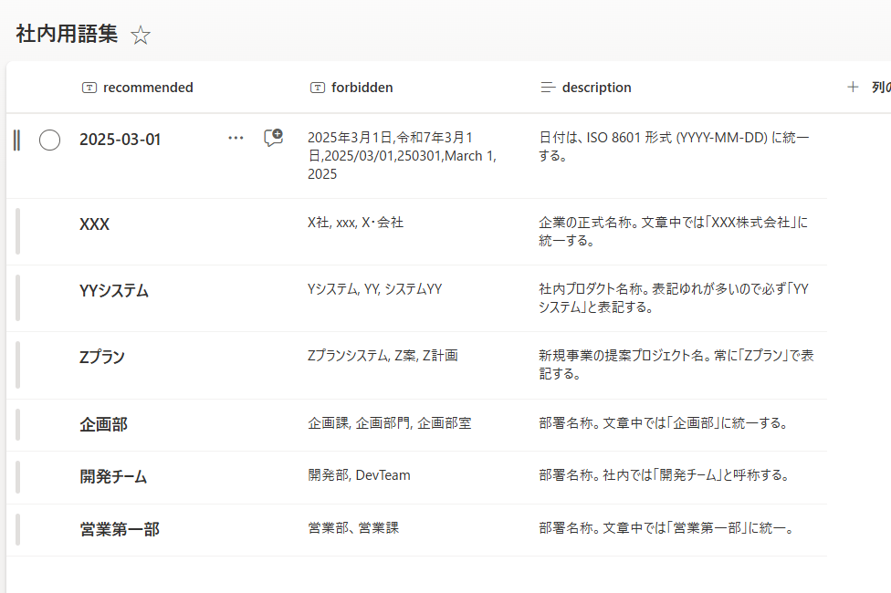Screen dimensions: 891x593
Task: Click the row marker bar left of XXX
Action: click(x=17, y=231)
